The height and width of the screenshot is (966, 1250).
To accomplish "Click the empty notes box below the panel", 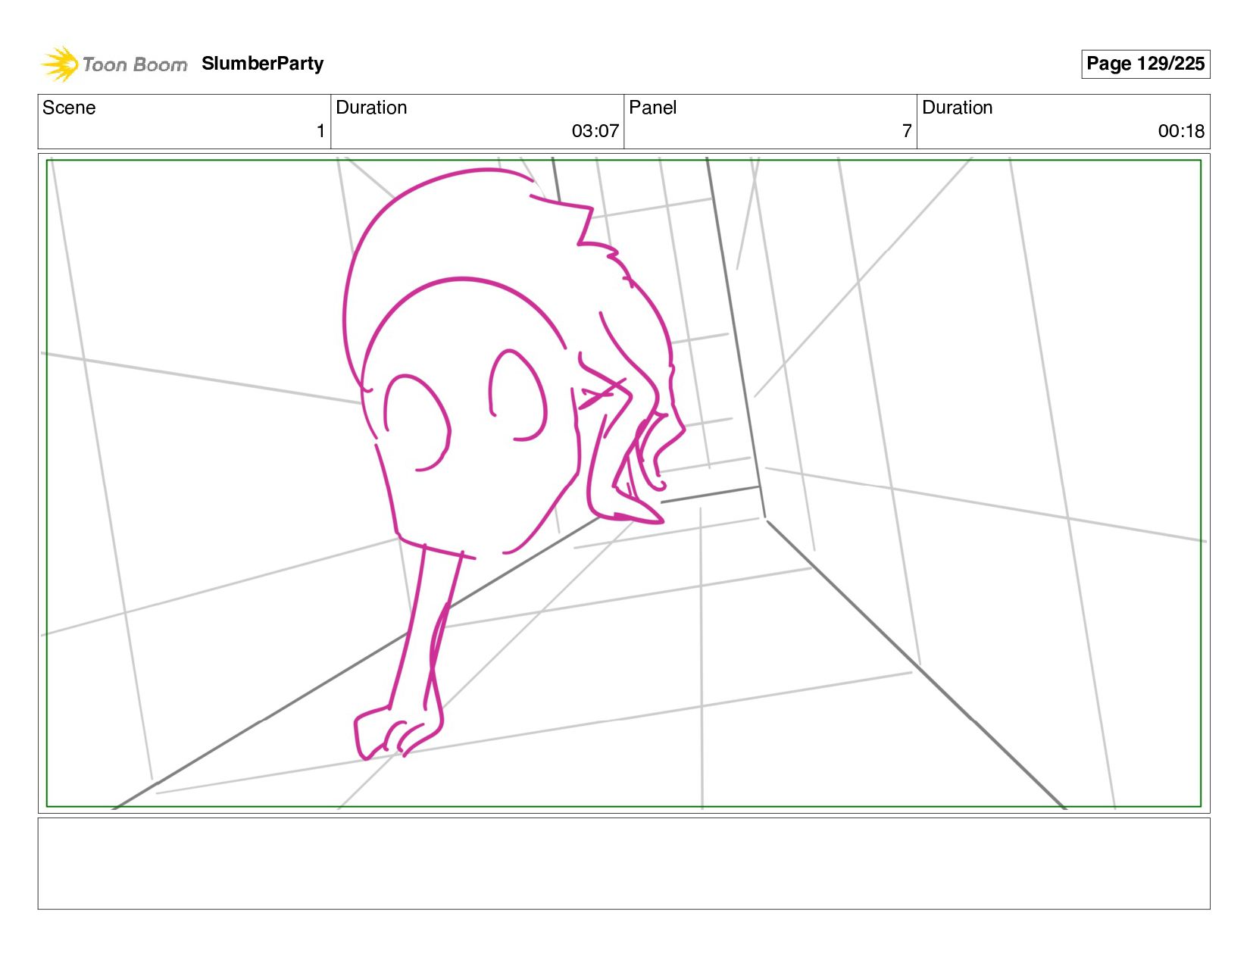I will (623, 863).
